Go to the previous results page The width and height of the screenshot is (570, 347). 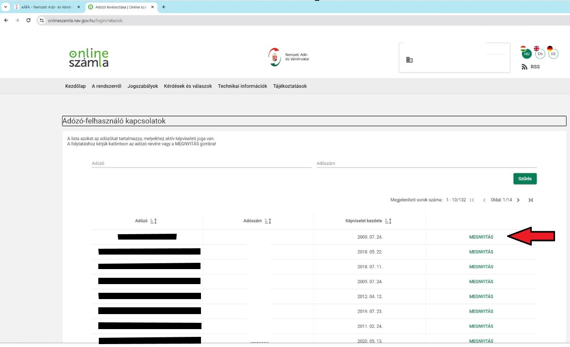[x=484, y=200]
